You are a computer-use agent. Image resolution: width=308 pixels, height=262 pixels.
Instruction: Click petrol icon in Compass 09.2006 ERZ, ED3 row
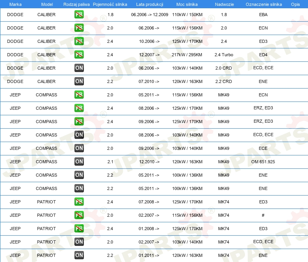click(x=79, y=121)
